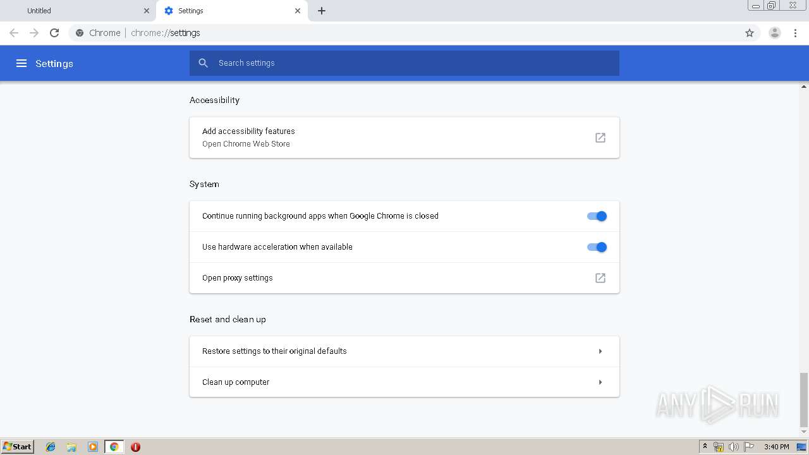Viewport: 809px width, 455px height.
Task: Click Open Chrome Web Store subtitle
Action: pyautogui.click(x=246, y=144)
